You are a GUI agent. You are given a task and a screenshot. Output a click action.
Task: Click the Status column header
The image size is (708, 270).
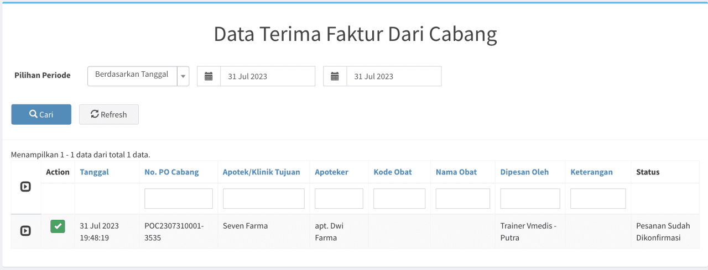click(x=648, y=172)
